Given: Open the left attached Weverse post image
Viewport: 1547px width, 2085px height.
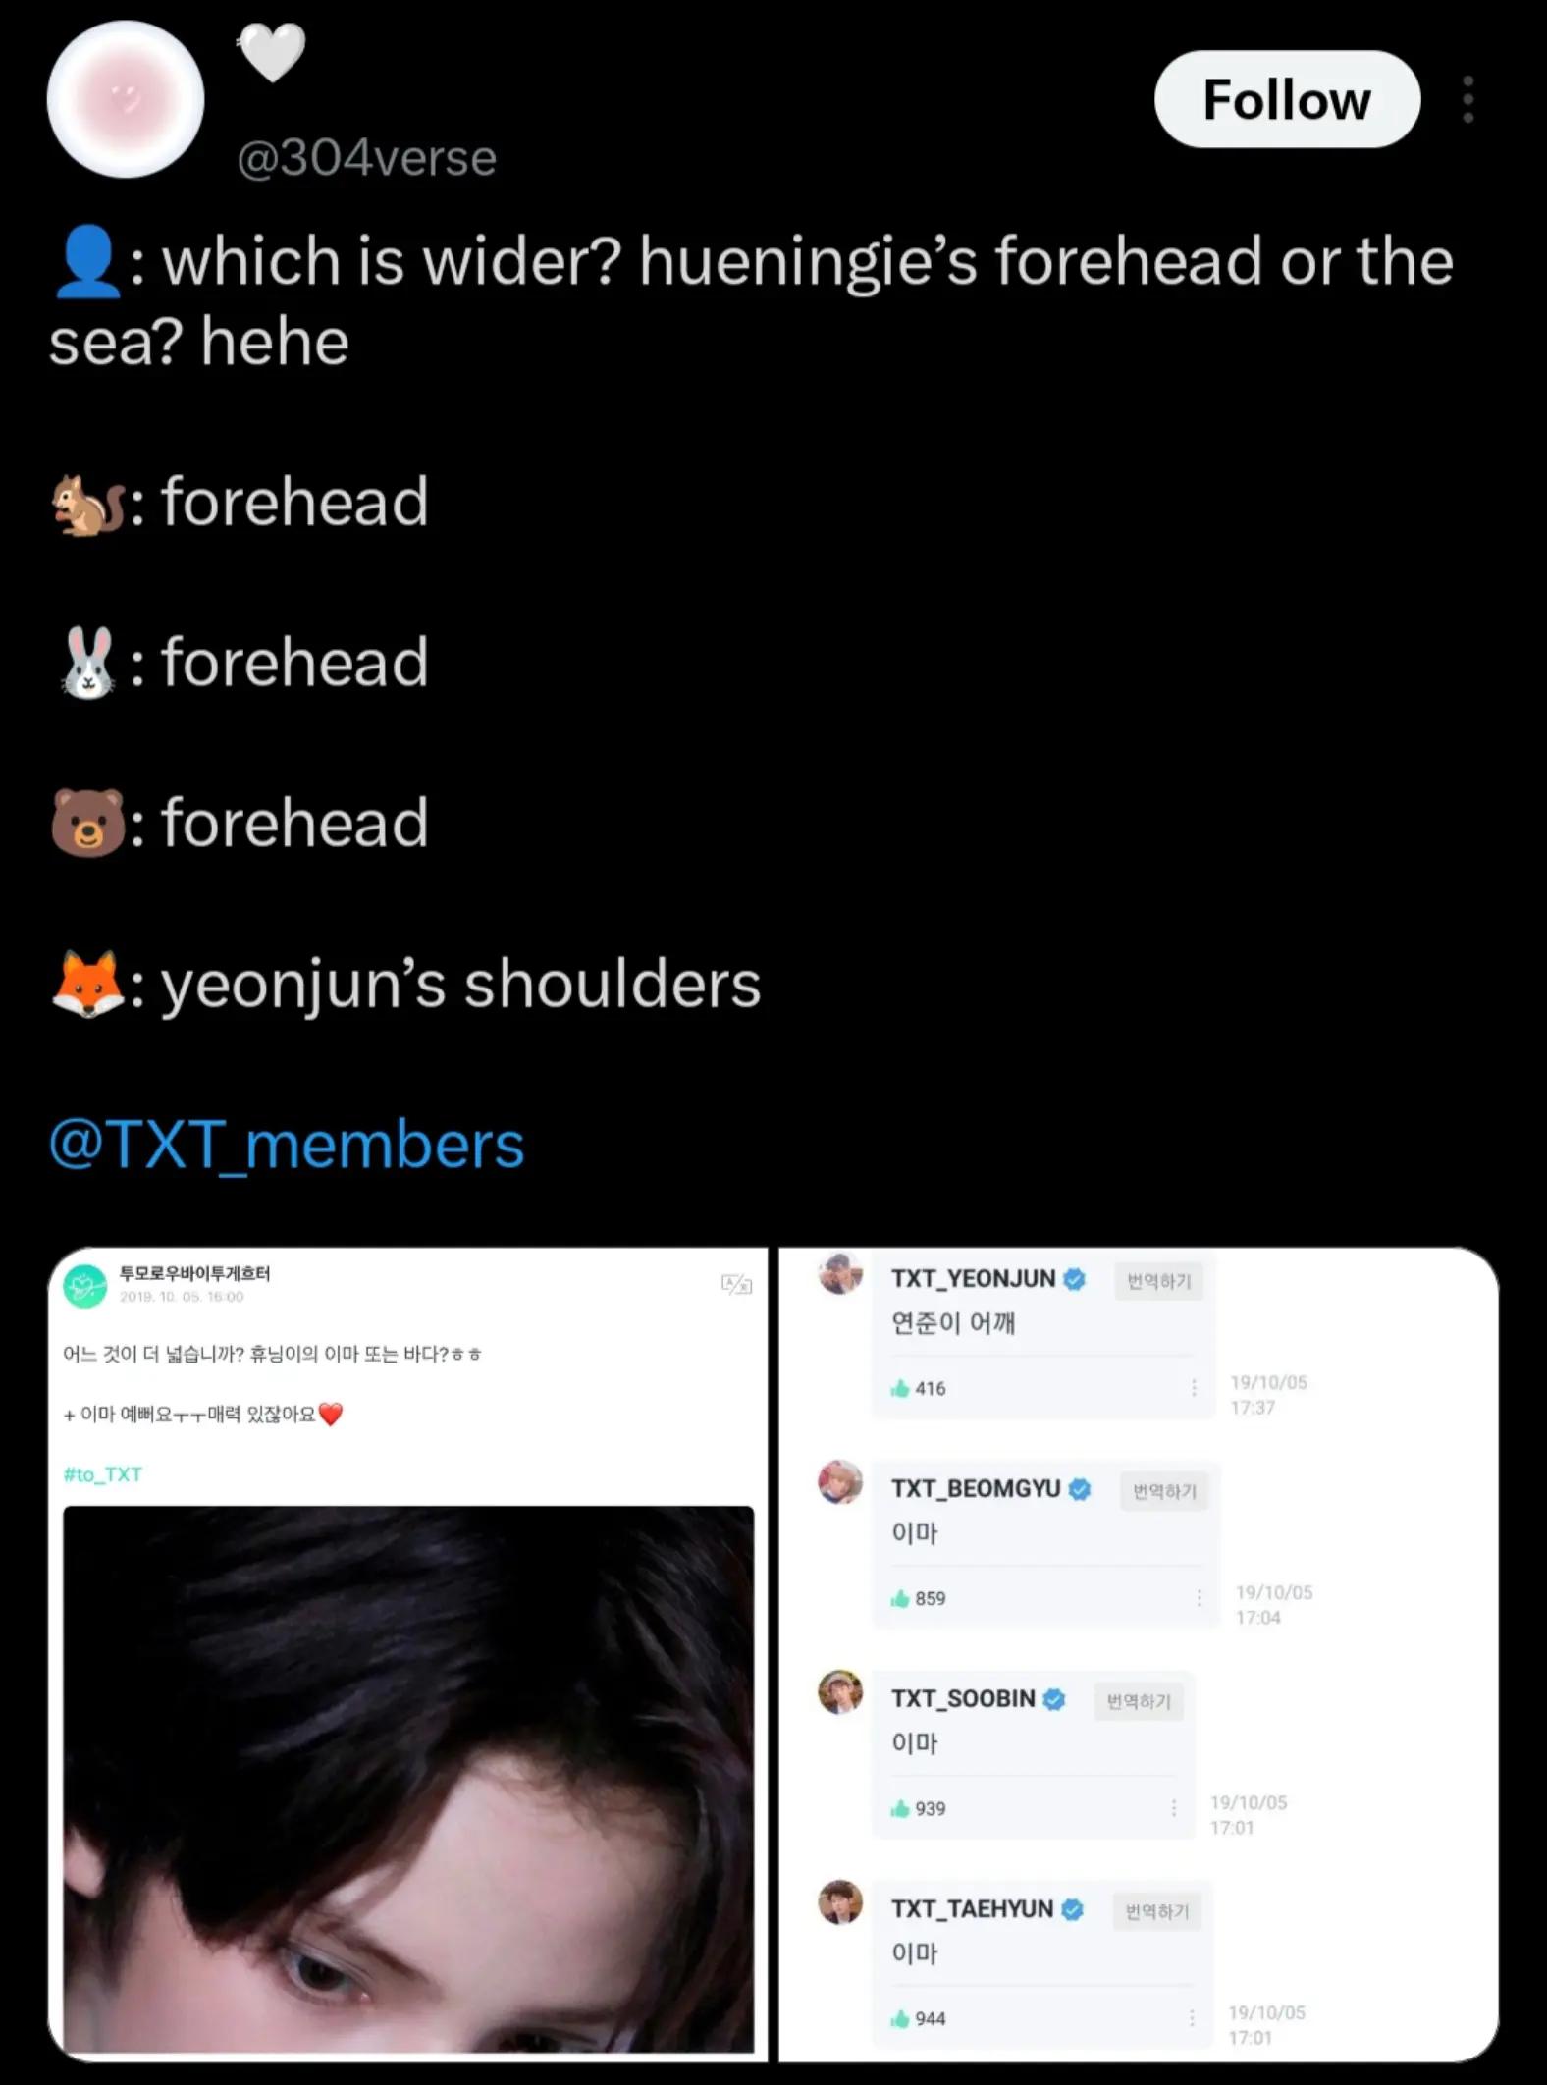Looking at the screenshot, I should tap(407, 1653).
